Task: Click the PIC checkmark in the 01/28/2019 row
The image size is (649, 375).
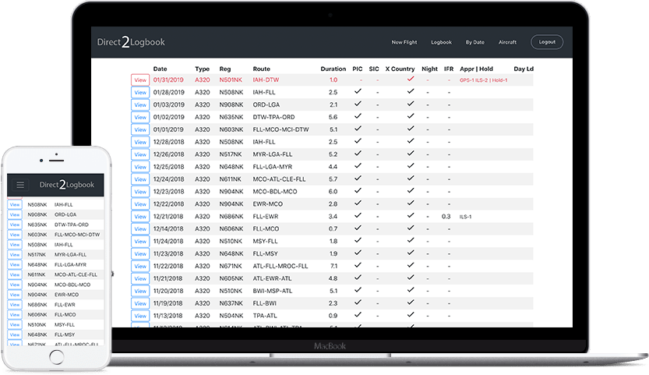Action: click(x=358, y=92)
